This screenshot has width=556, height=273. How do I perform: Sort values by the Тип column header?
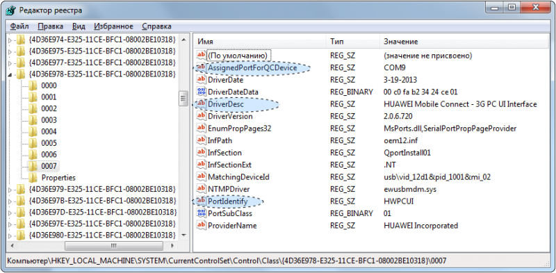click(x=353, y=42)
